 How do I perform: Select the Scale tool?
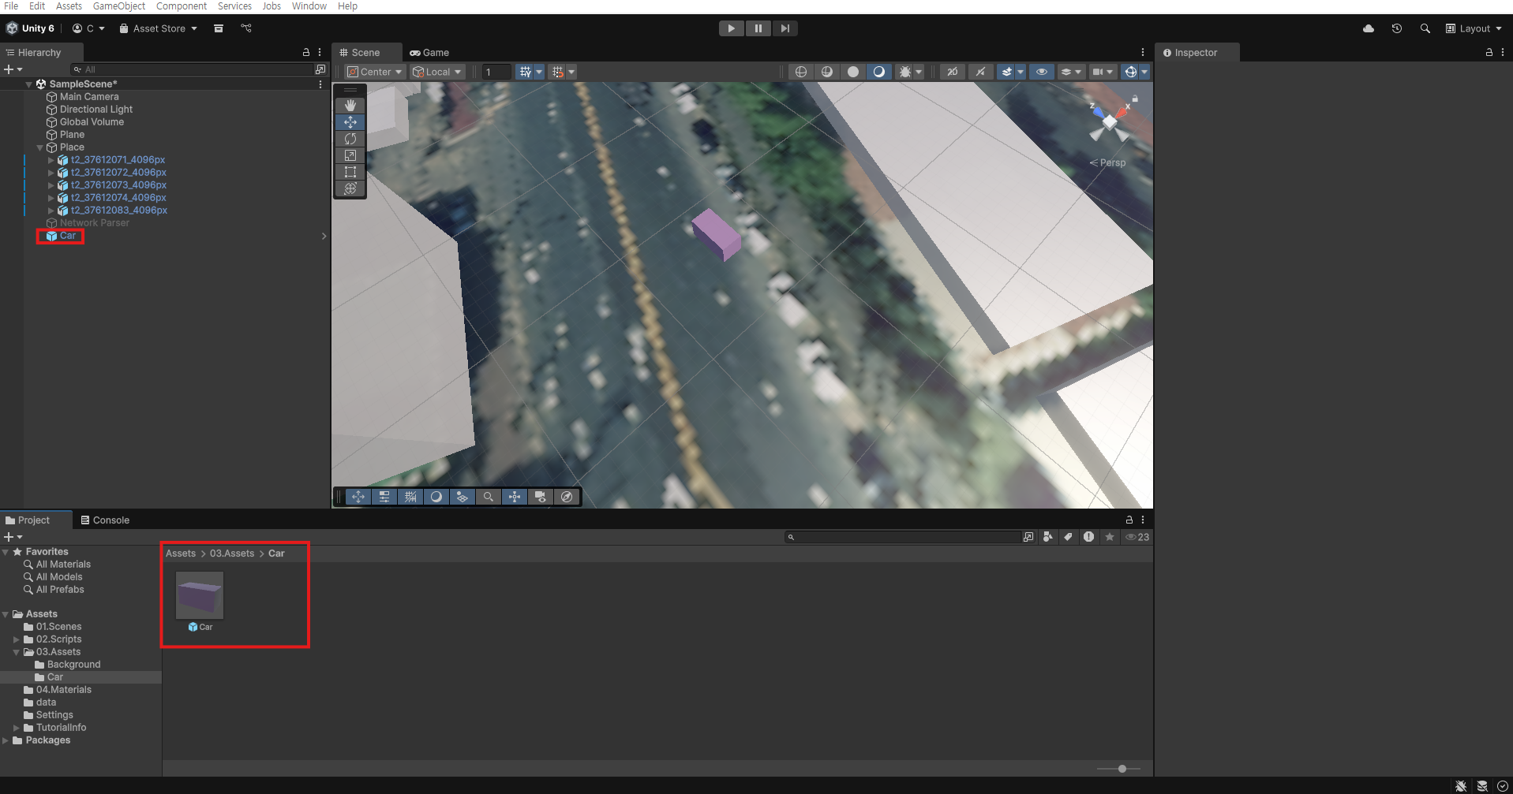point(350,155)
